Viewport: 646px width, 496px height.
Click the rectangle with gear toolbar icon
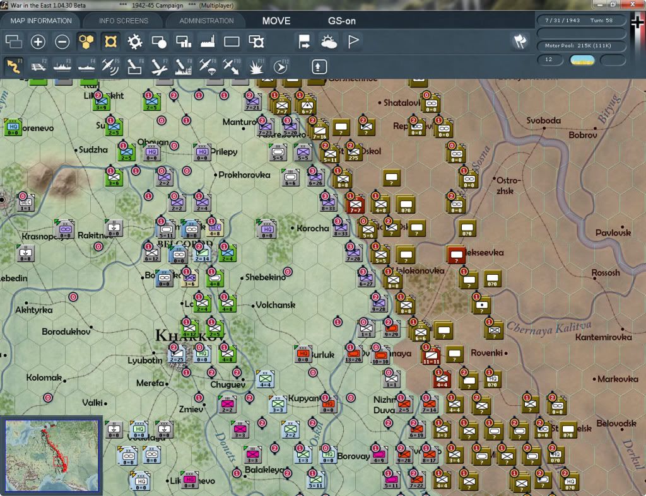point(256,42)
